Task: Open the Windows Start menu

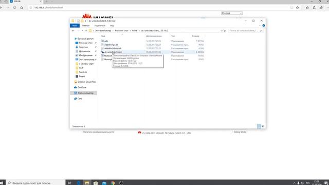Action: click(x=2, y=183)
